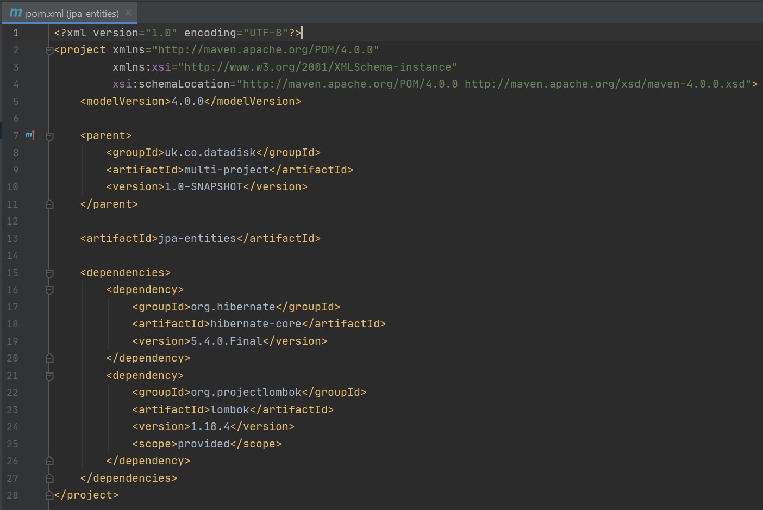
Task: Click the 1.0-SNAPSHOT version value
Action: pyautogui.click(x=203, y=187)
